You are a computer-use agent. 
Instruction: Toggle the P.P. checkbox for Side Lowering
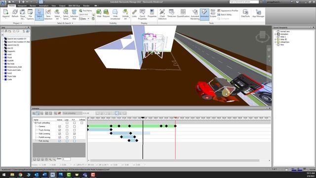(75, 133)
